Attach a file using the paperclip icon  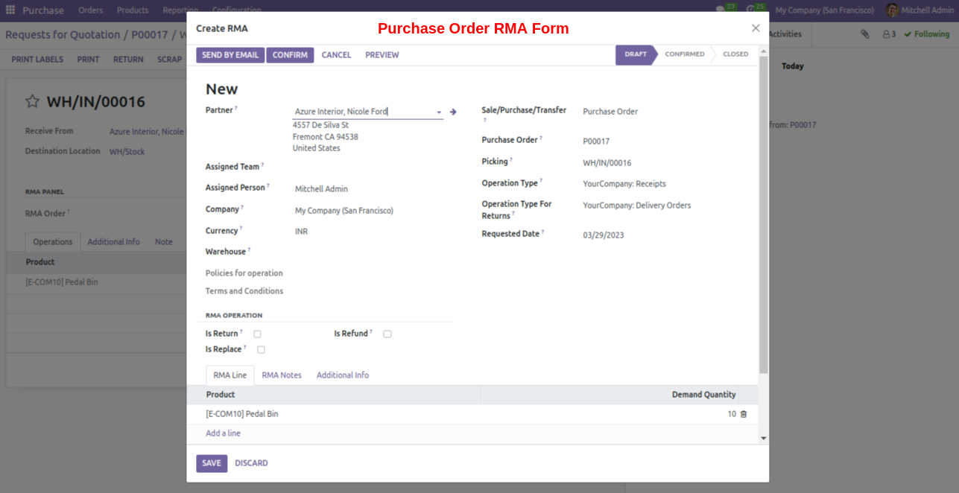865,34
